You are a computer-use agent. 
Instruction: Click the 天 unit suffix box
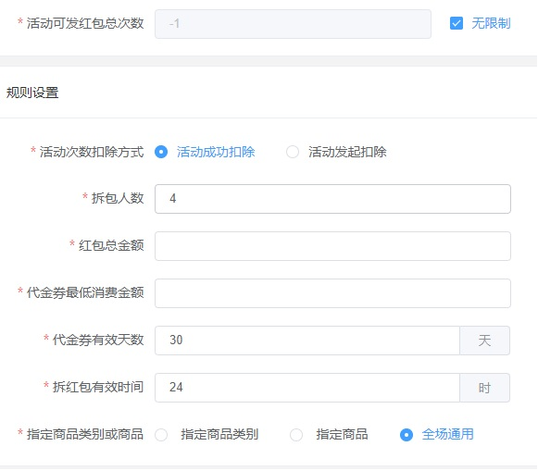point(484,341)
